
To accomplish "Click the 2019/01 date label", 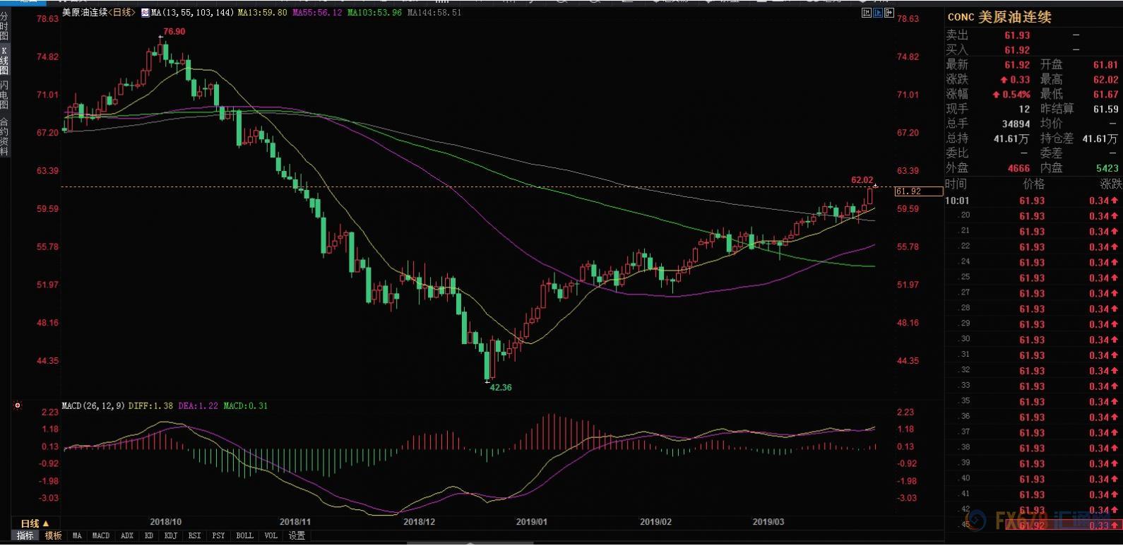I will [x=531, y=522].
